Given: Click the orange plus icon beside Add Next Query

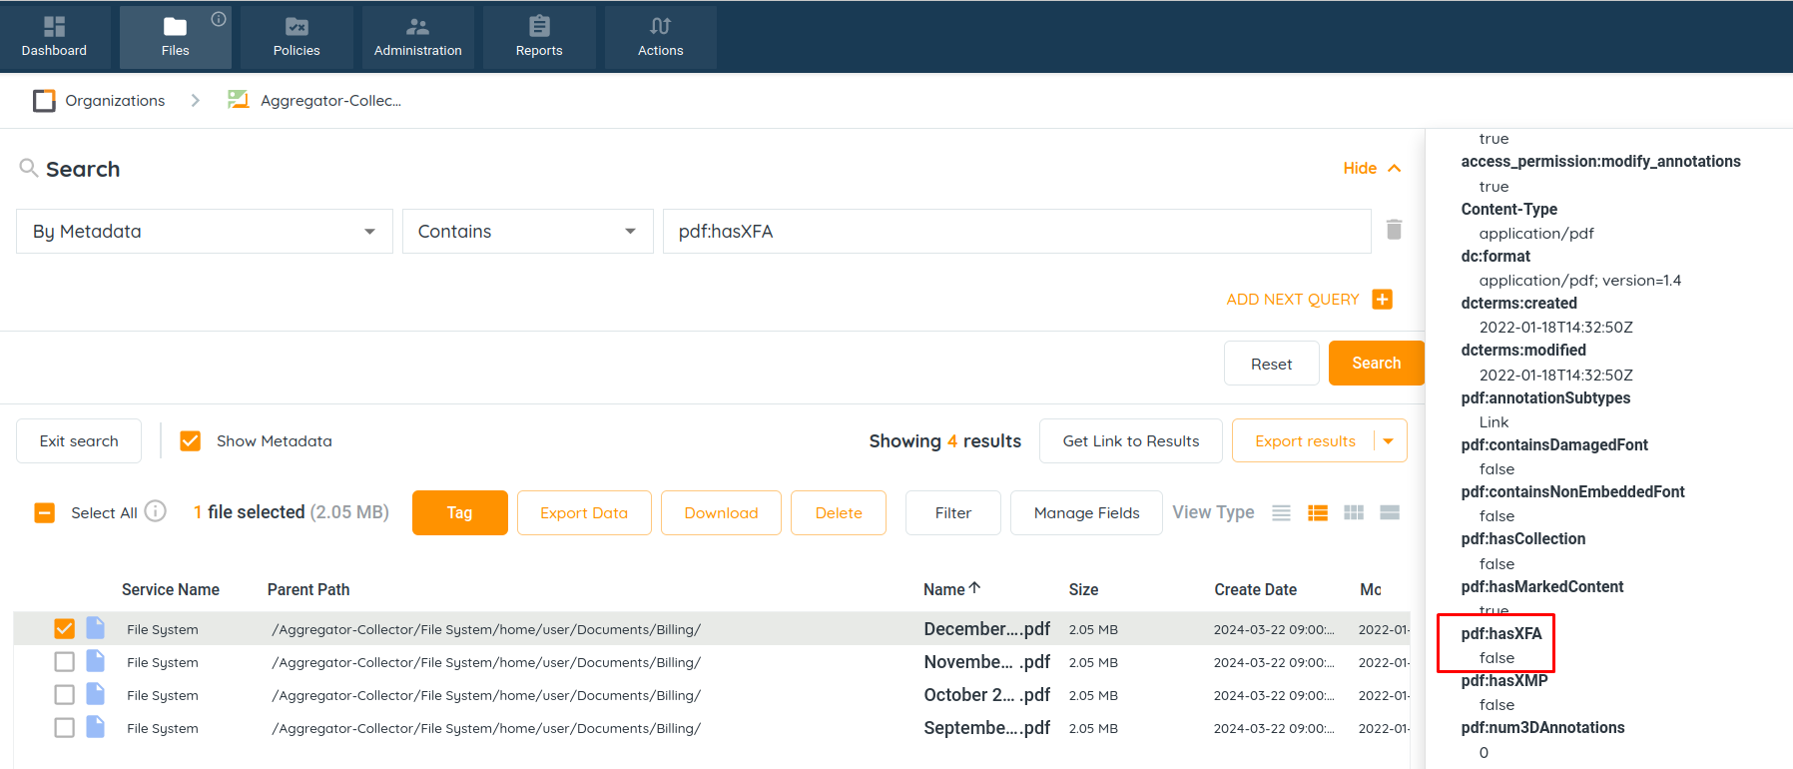Looking at the screenshot, I should click(1382, 299).
